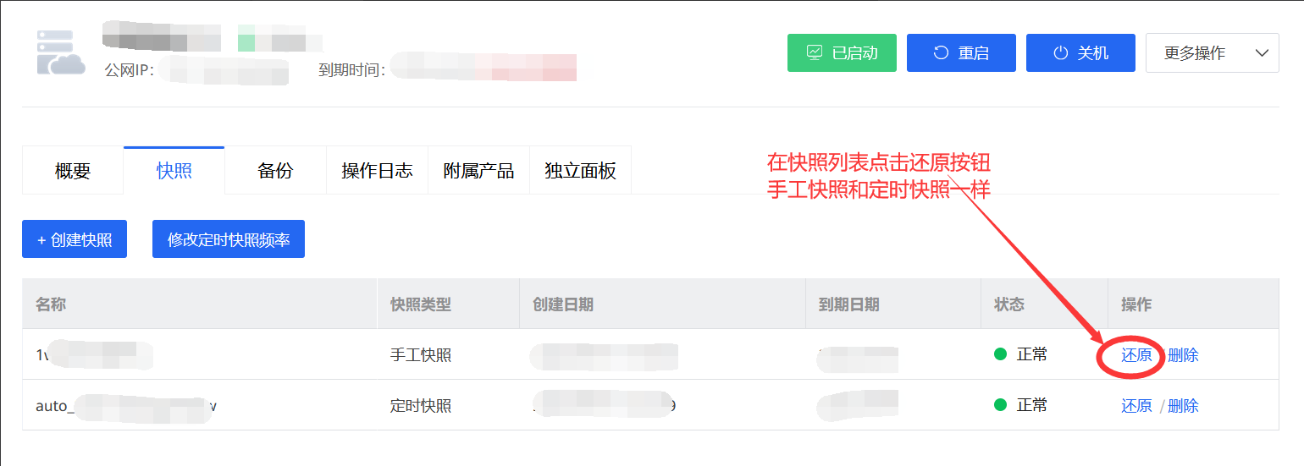The height and width of the screenshot is (466, 1304).
Task: Restore the 定时快照 row via 还原
Action: [1136, 406]
